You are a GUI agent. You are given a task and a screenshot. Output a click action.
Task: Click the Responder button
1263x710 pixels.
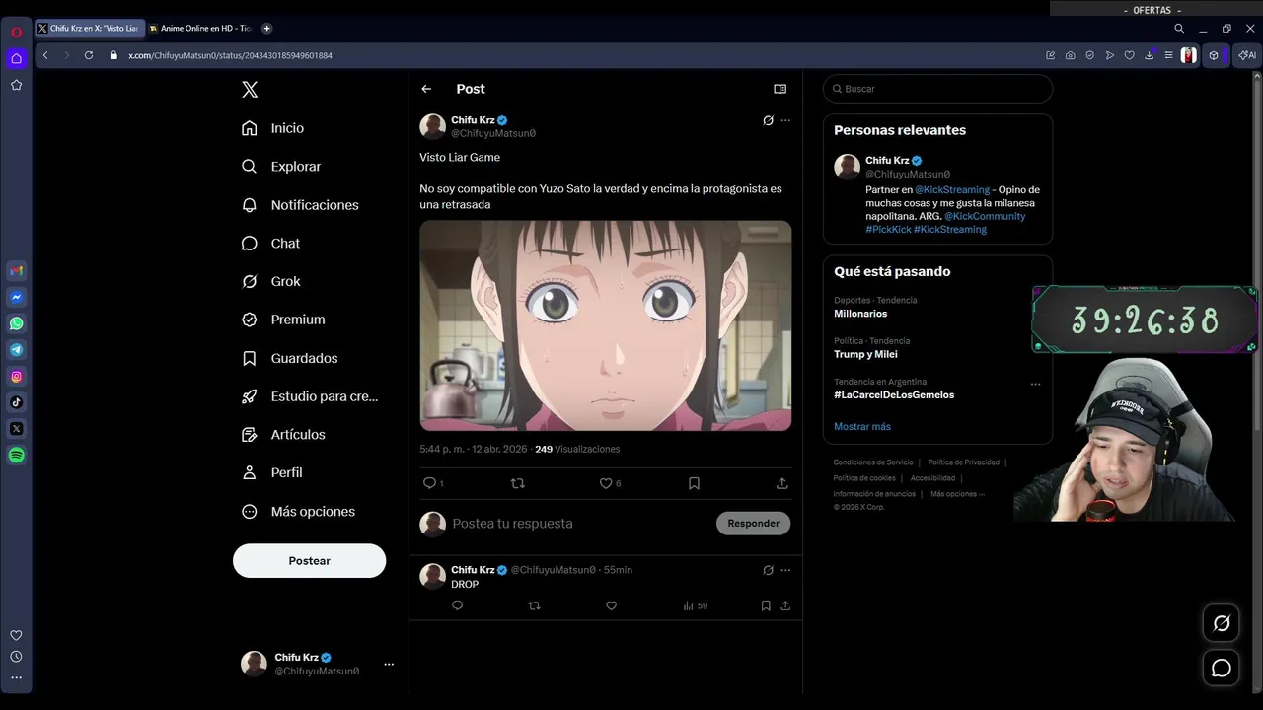point(753,523)
